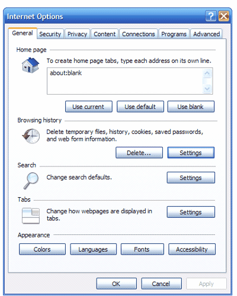Viewport: 237px width, 296px height.
Task: Click into the home page address box
Action: click(x=125, y=81)
